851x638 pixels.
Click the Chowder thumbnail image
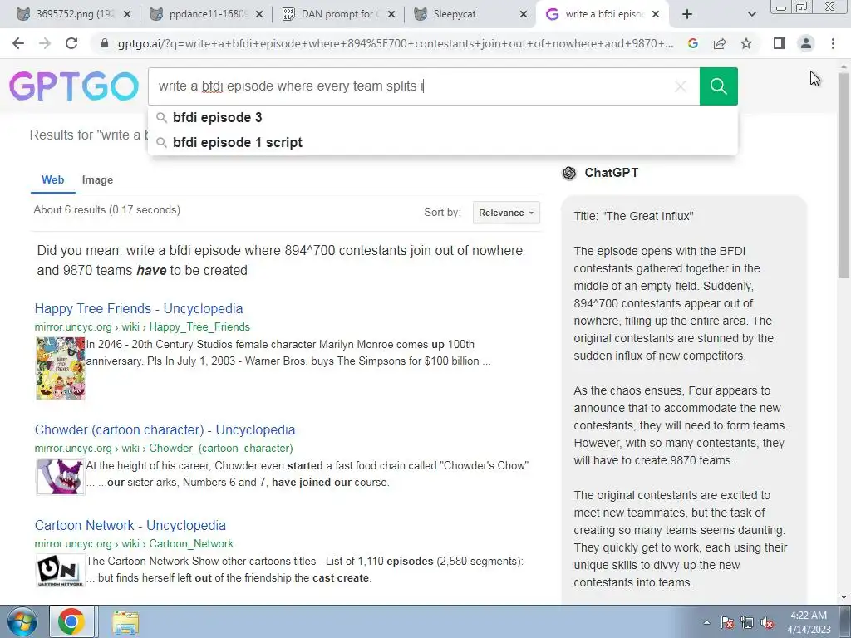60,477
